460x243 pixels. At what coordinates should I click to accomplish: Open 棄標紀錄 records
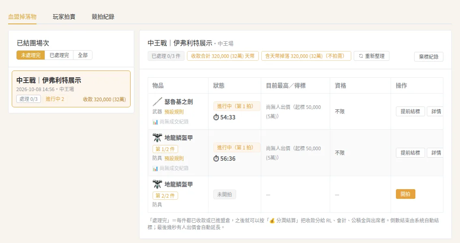(x=429, y=57)
